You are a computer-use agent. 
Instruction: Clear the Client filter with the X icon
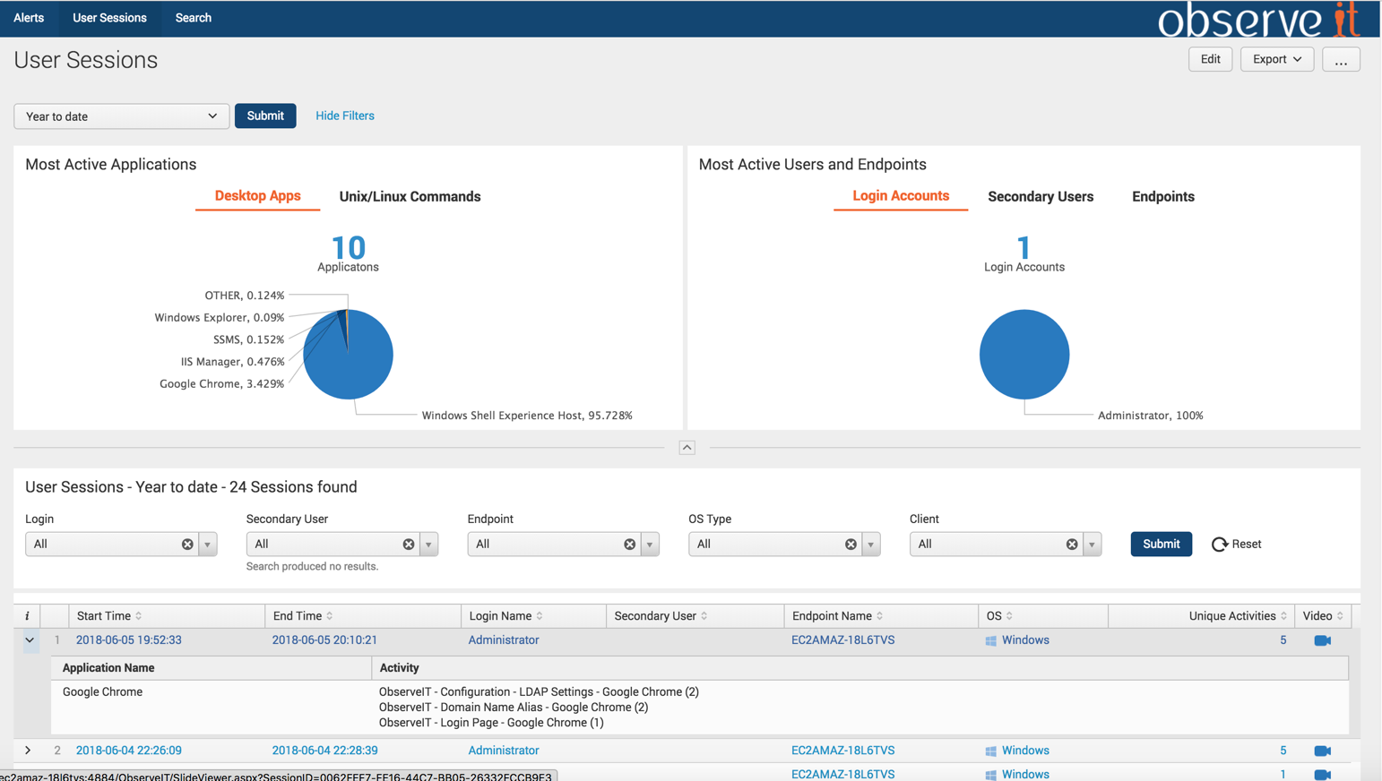click(1071, 544)
